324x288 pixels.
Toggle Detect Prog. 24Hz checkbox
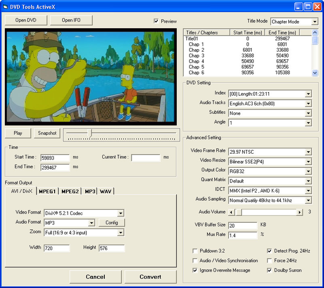coord(269,251)
